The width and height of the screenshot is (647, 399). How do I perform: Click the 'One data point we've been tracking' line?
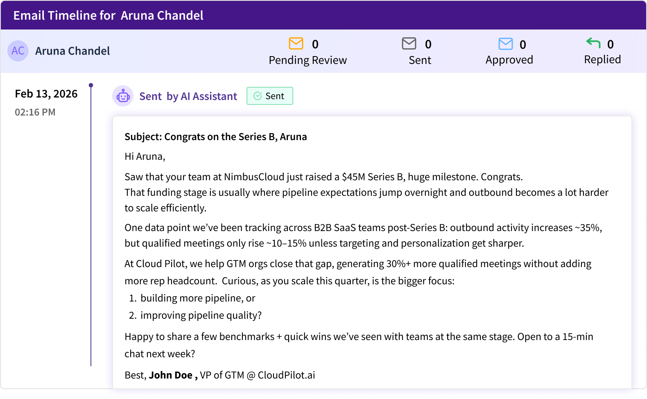[x=363, y=228]
